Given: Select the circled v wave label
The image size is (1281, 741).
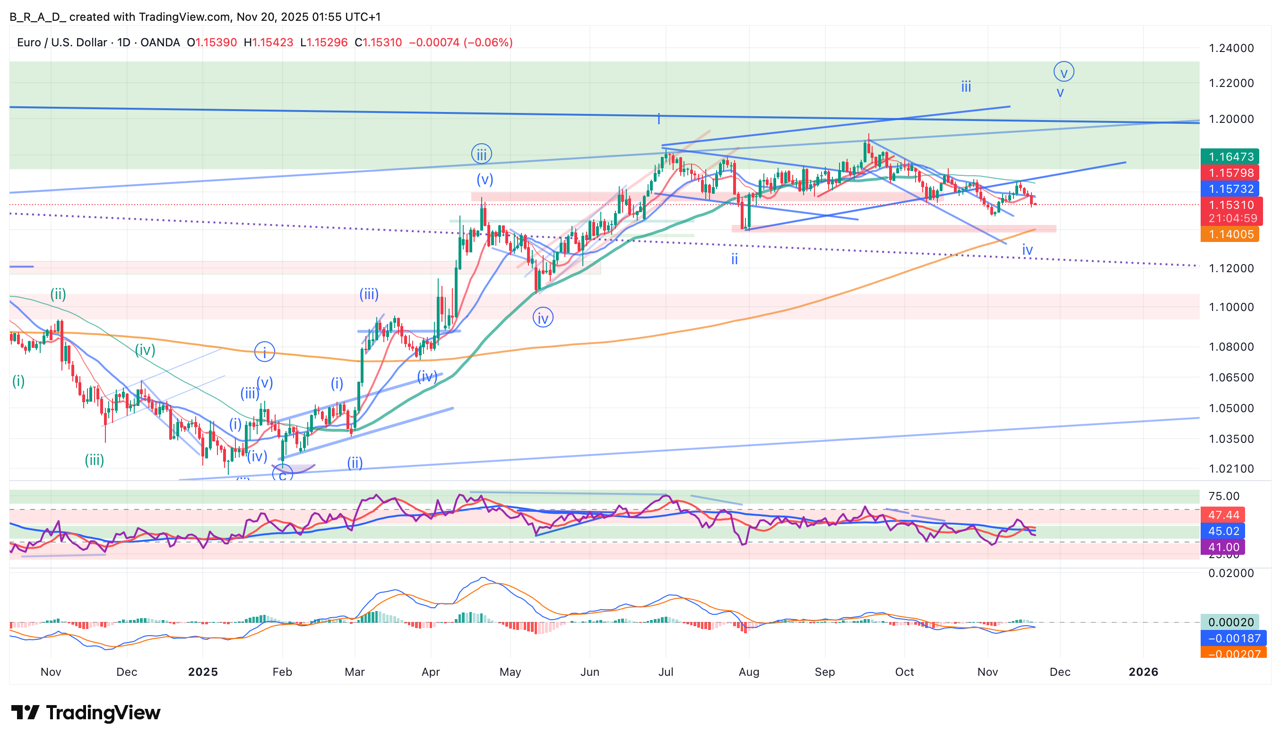Looking at the screenshot, I should [1064, 72].
